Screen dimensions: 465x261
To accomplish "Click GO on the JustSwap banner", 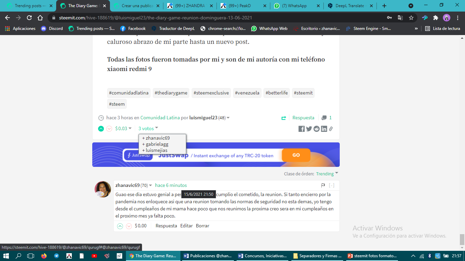I will click(296, 155).
